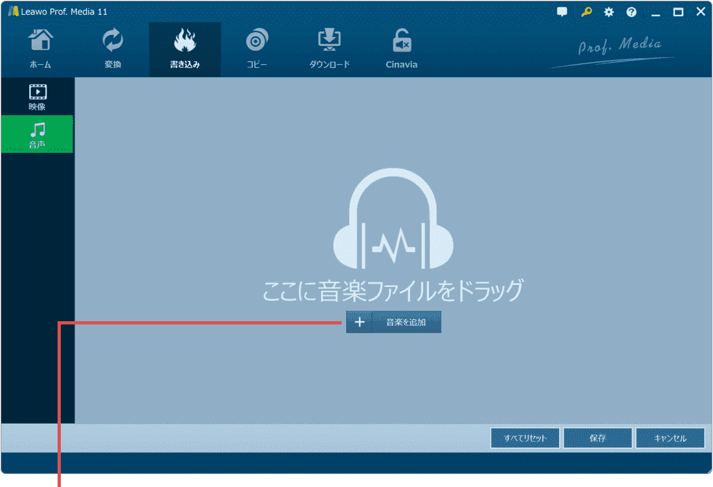Select the 音声 (Audio) sidebar tab
Screen dimensions: 713x487
click(37, 134)
